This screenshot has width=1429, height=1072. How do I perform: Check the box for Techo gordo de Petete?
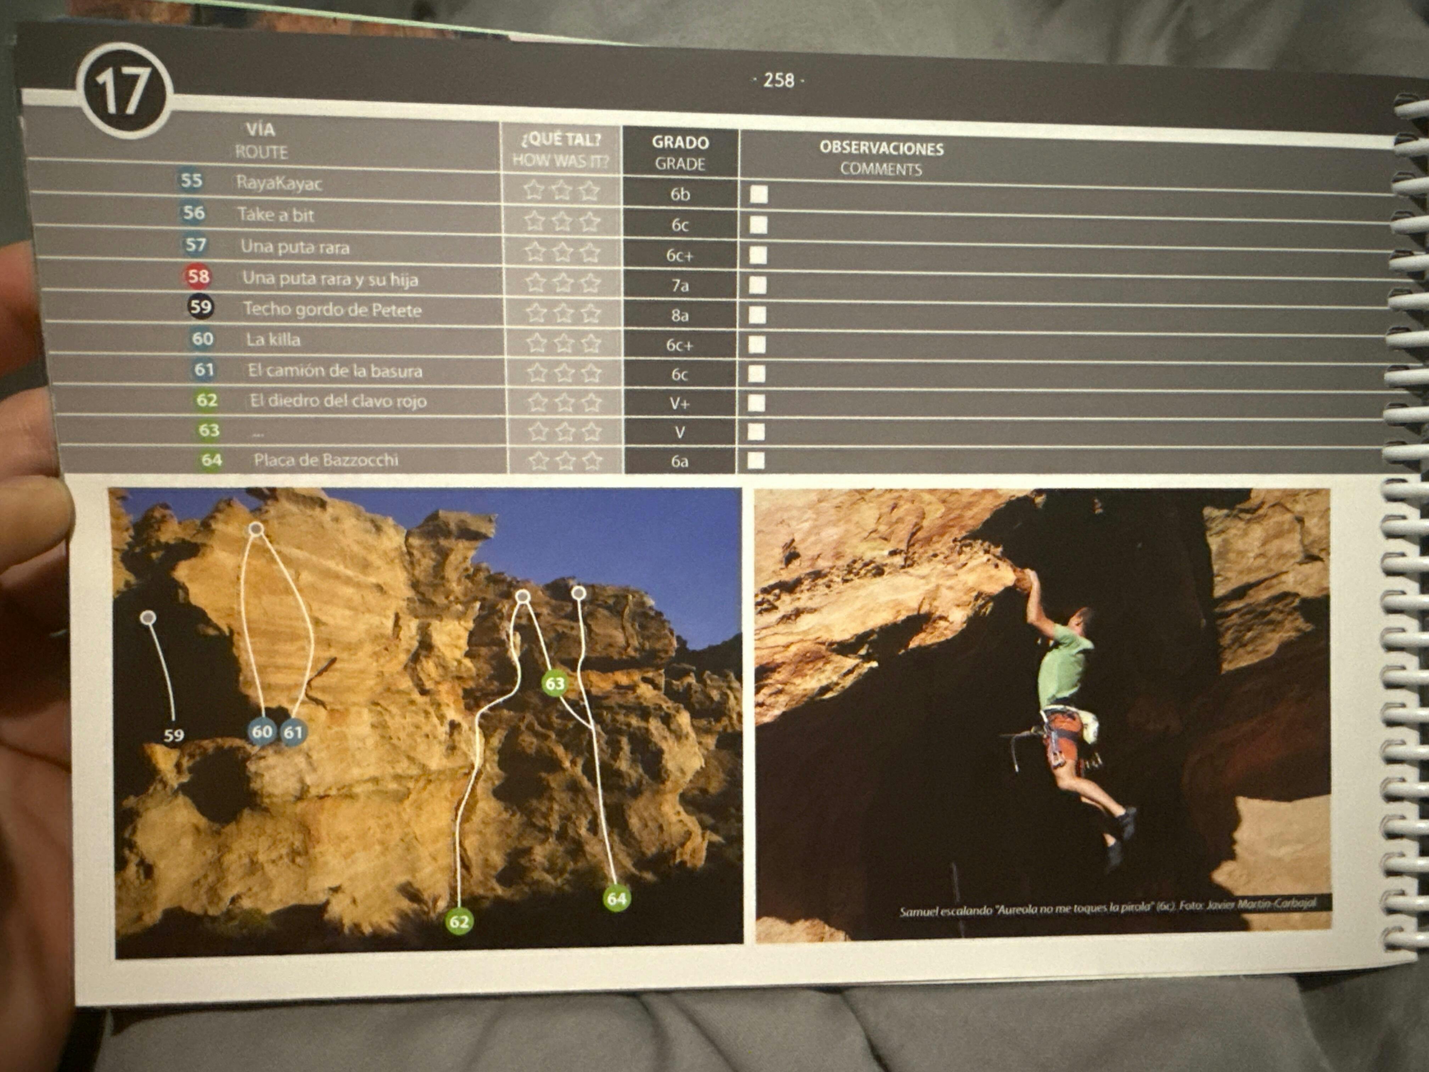757,316
